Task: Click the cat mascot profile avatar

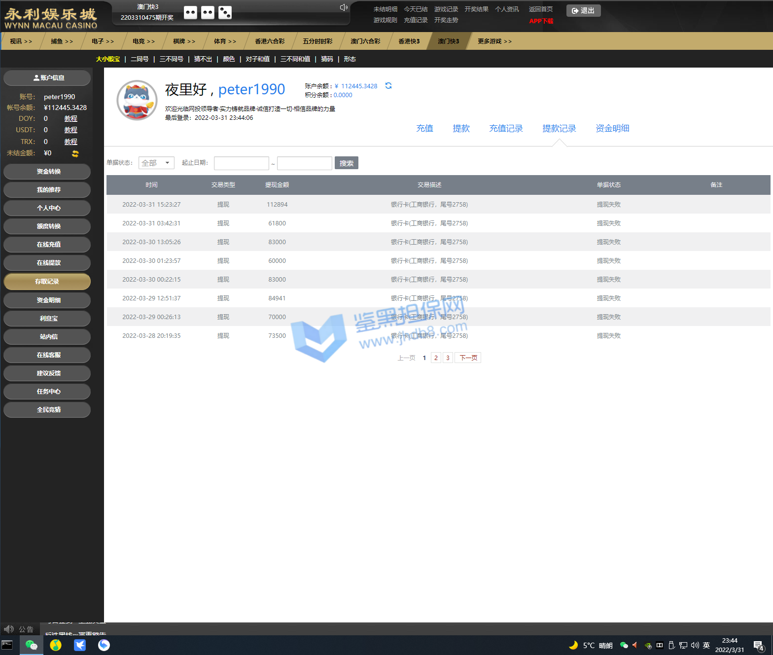Action: pyautogui.click(x=137, y=101)
